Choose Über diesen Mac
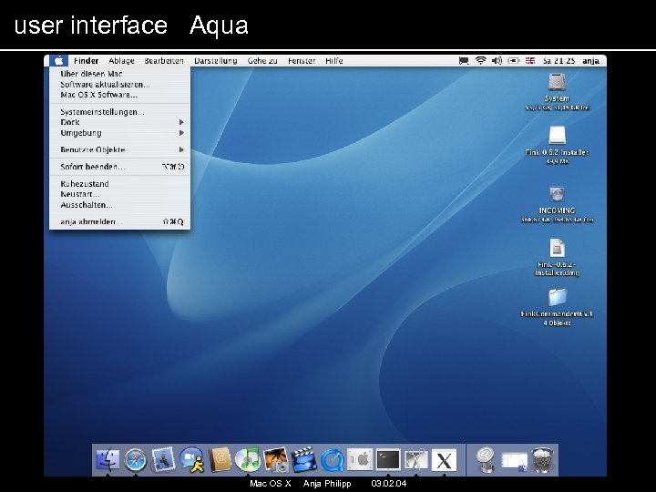656x492 pixels. [x=119, y=74]
